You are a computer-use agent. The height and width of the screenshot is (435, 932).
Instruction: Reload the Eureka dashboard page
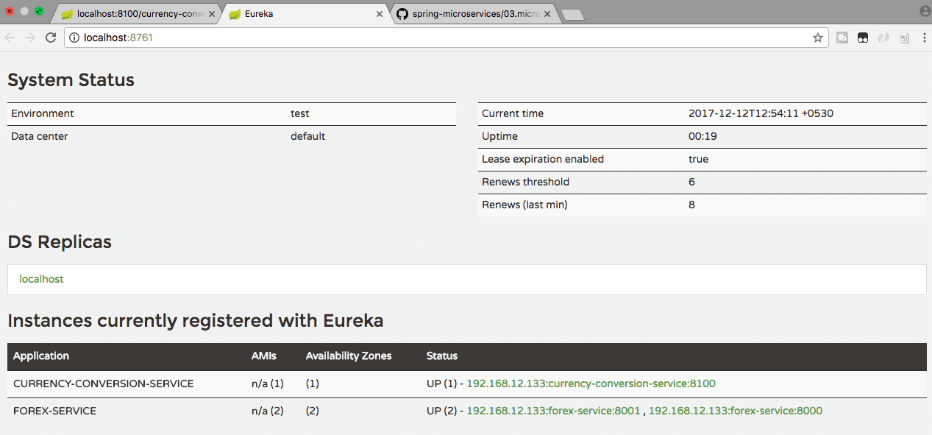tap(50, 38)
